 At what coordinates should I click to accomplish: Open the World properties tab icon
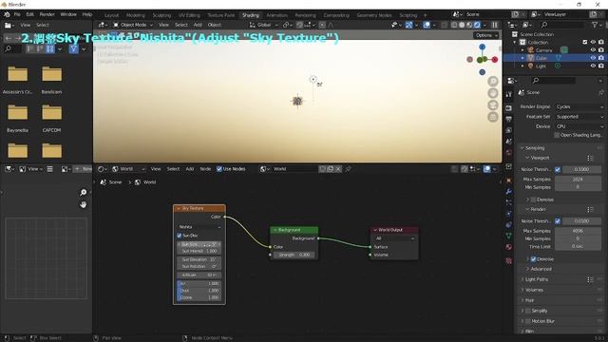coord(509,152)
